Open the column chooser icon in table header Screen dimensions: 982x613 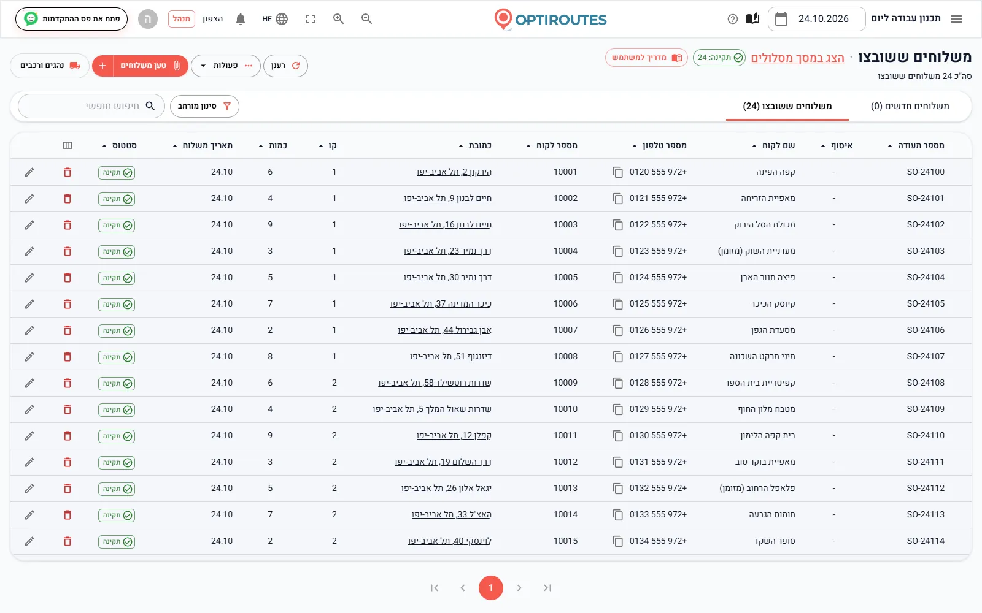coord(68,146)
